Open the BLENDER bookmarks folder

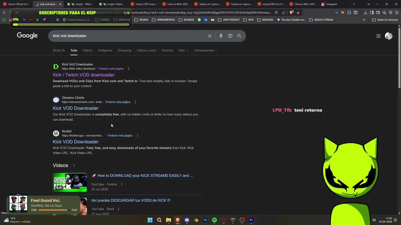pyautogui.click(x=187, y=20)
